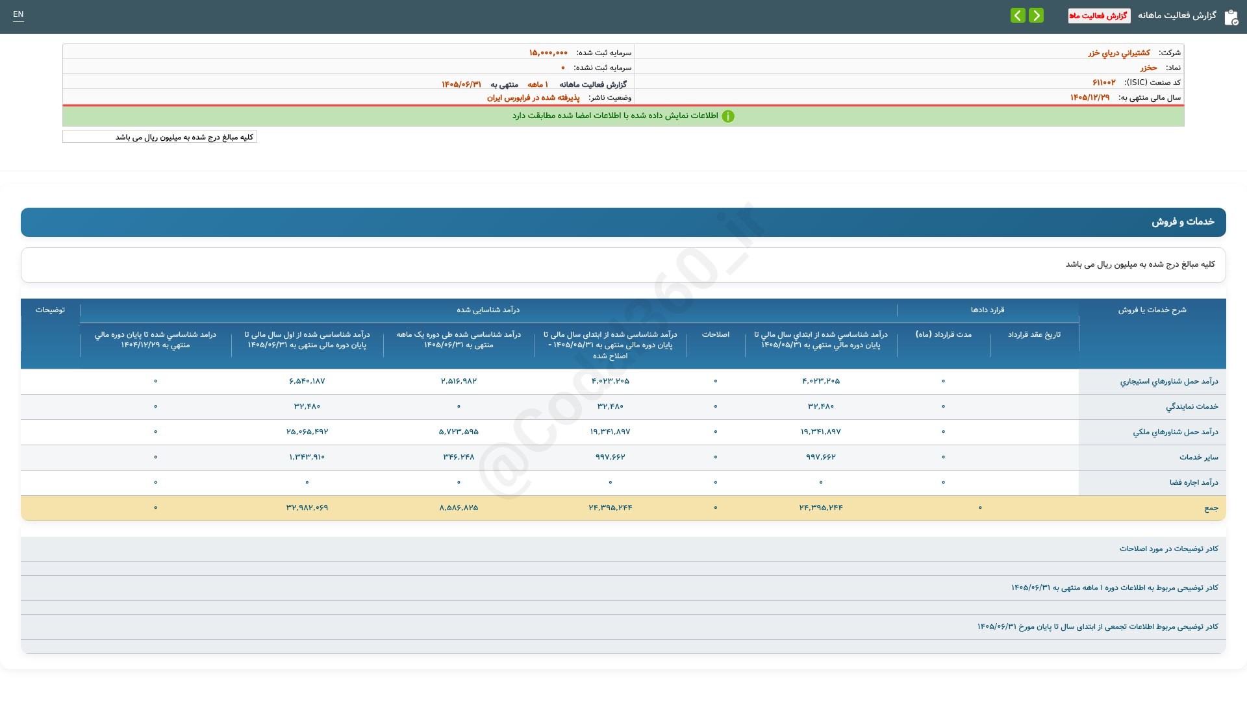Click owned-vessel monthly value ۵,۷۲۳,۵۹۵
Image resolution: width=1247 pixels, height=701 pixels.
(459, 432)
